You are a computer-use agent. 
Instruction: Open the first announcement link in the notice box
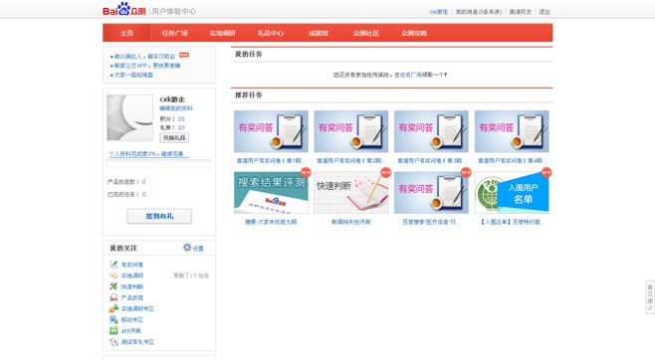point(144,56)
